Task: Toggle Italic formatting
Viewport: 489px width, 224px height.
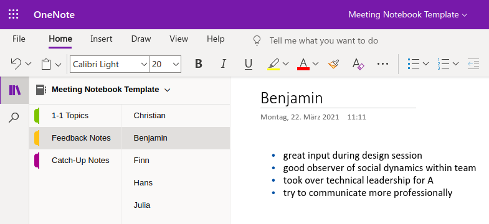Action: 223,64
